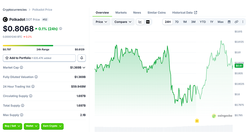Click the Fully Diluted Valuation $1.369B value

(x=80, y=77)
